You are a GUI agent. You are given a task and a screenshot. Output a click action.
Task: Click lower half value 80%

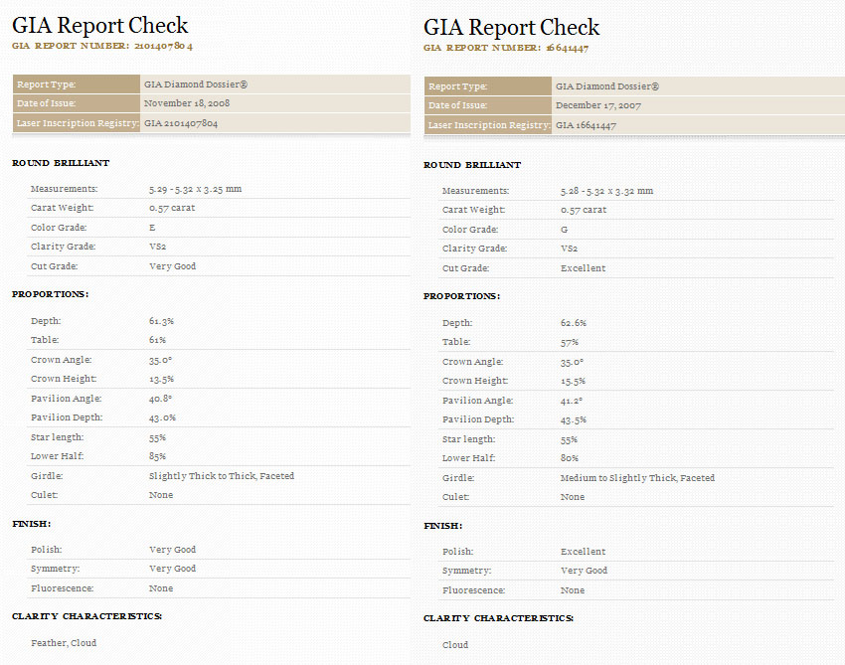(x=570, y=458)
